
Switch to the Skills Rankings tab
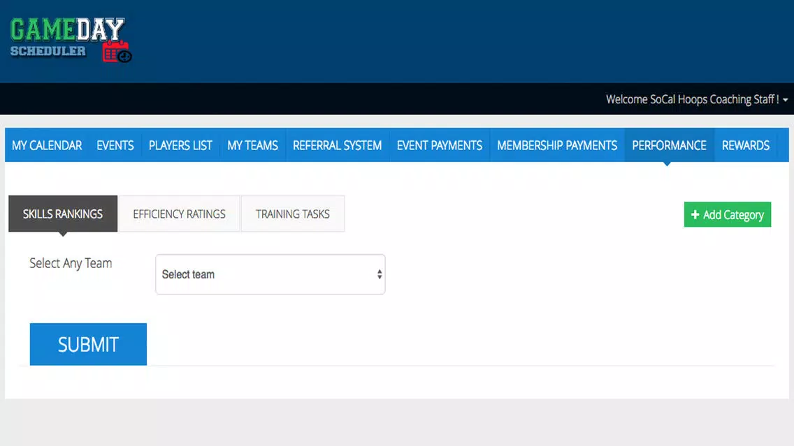pos(63,214)
